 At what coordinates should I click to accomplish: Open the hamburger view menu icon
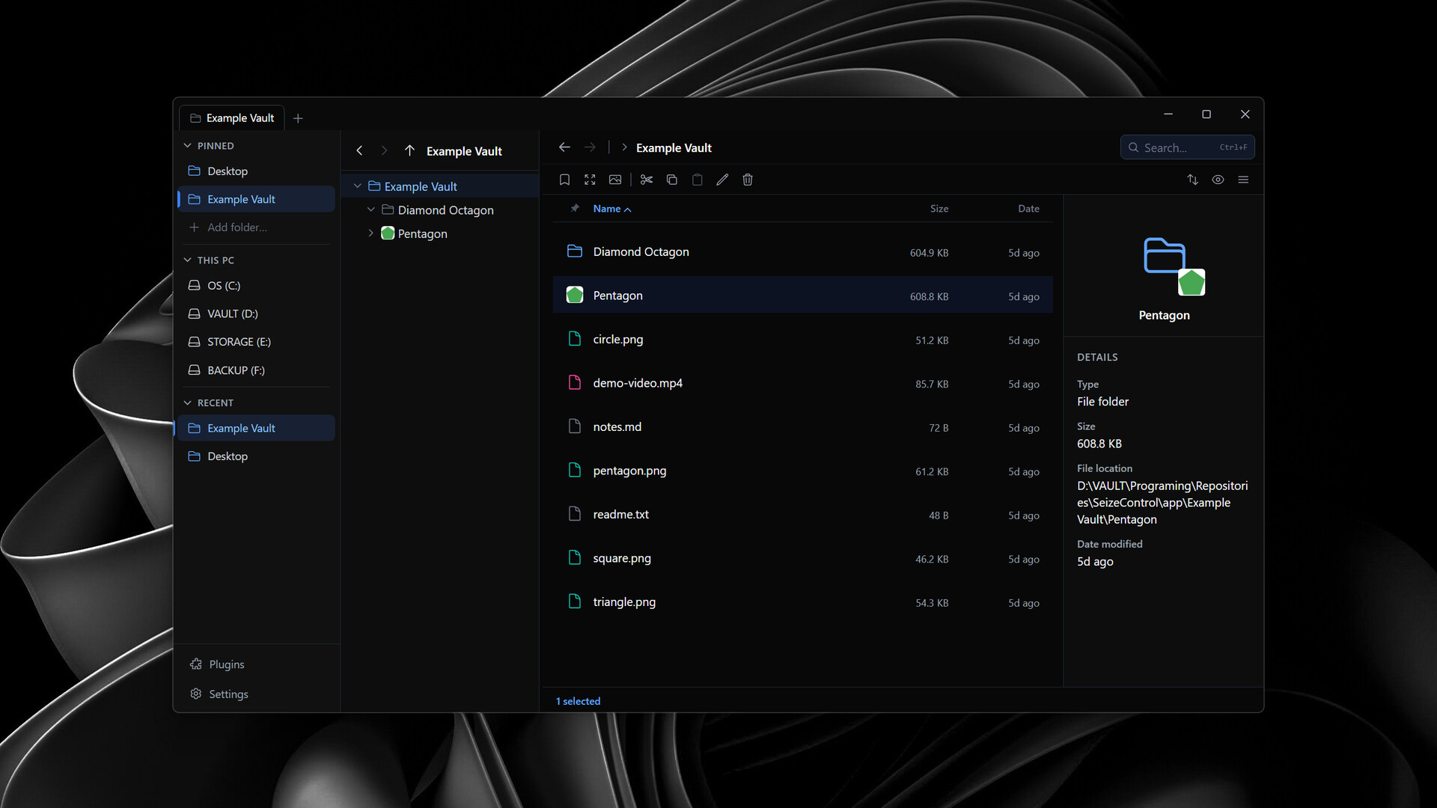[1243, 180]
